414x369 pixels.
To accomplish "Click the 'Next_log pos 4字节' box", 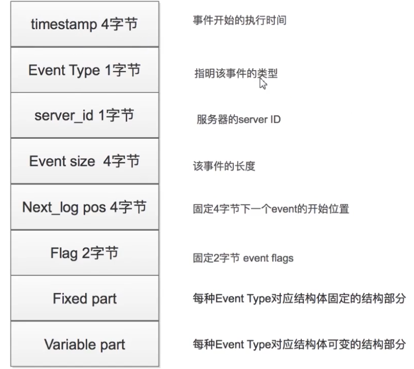I will [85, 207].
